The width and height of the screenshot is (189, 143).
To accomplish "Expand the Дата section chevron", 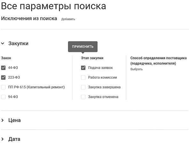I will [x=3, y=139].
